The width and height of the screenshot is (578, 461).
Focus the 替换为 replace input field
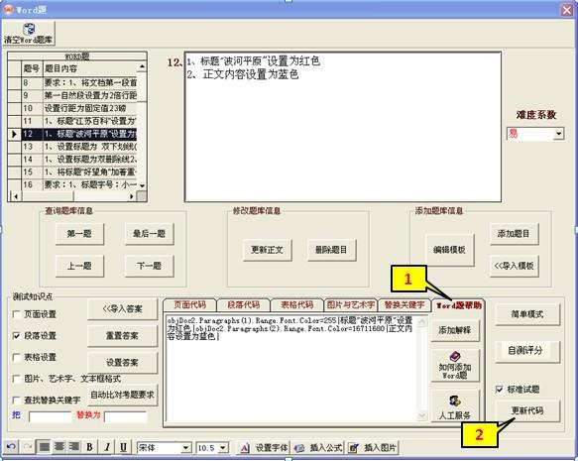126,416
